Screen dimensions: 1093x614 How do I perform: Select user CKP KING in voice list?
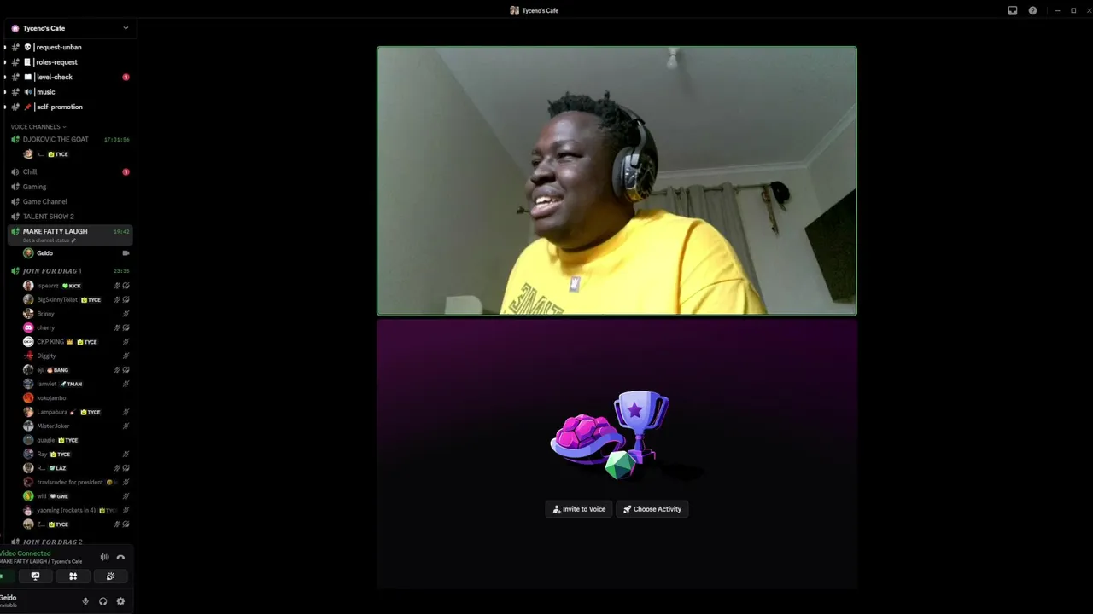point(75,342)
